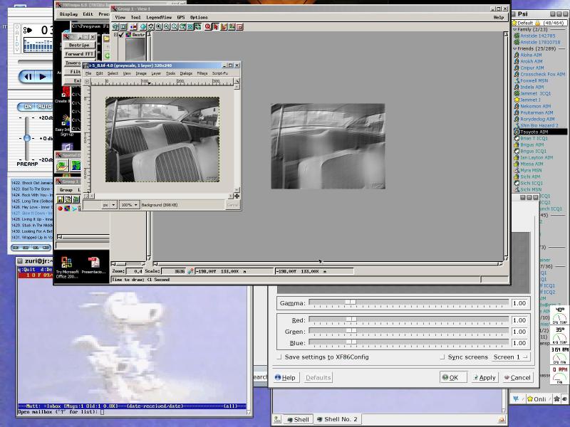This screenshot has height=427, width=570.
Task: Toggle the Sync screens checkbox
Action: pyautogui.click(x=442, y=357)
